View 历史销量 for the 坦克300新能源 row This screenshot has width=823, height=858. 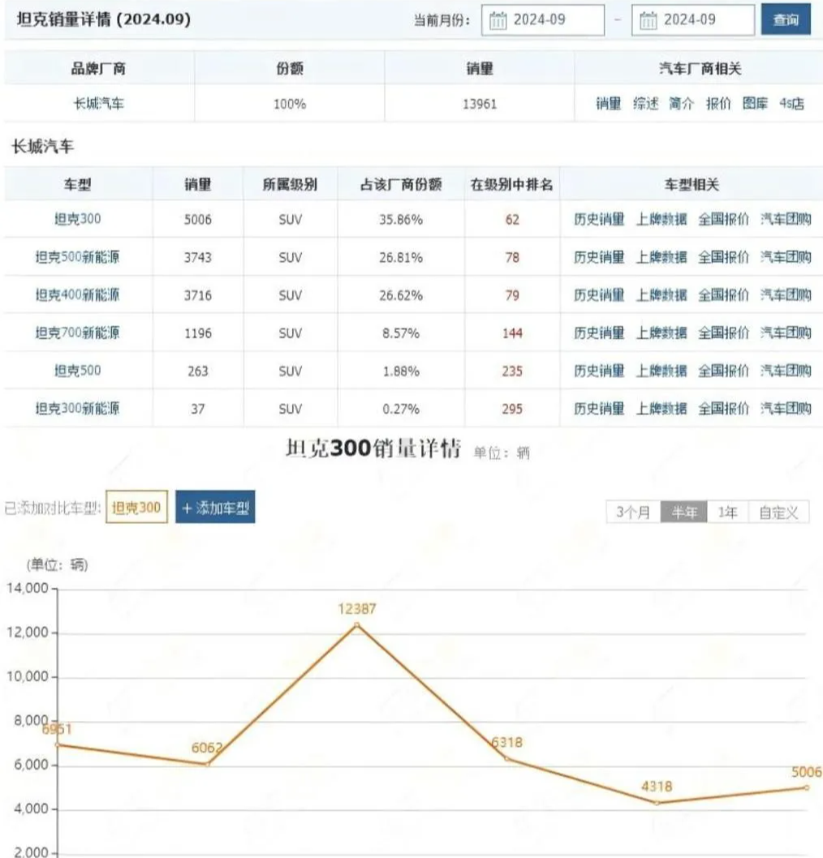[x=599, y=409]
